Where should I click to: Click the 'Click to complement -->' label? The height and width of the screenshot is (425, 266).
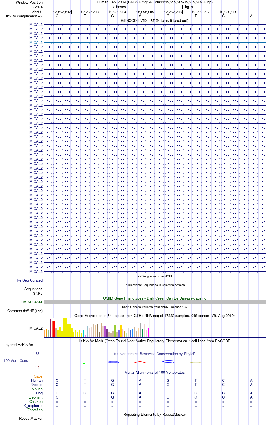[23, 16]
